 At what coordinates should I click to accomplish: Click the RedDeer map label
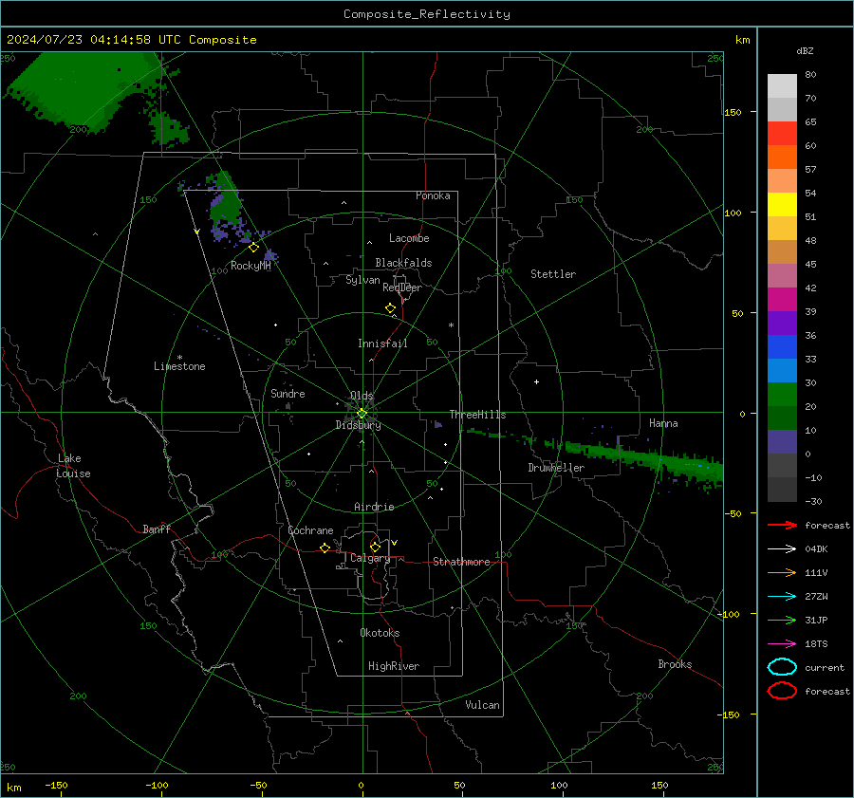click(x=402, y=288)
